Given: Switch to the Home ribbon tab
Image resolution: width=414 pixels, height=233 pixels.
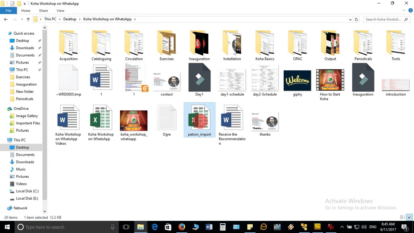Looking at the screenshot, I should tap(26, 11).
